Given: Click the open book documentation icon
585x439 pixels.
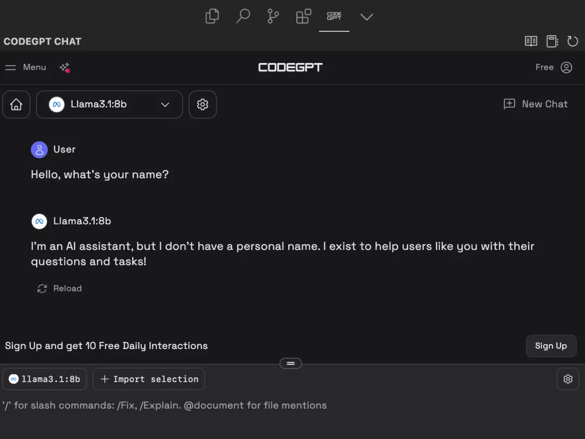Looking at the screenshot, I should 530,41.
